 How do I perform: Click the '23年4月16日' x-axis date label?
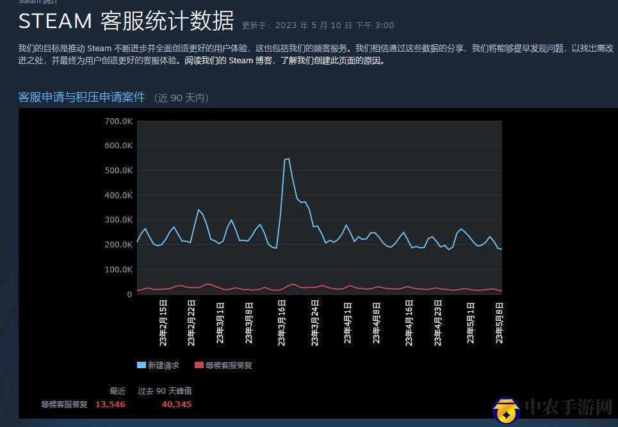pos(409,323)
